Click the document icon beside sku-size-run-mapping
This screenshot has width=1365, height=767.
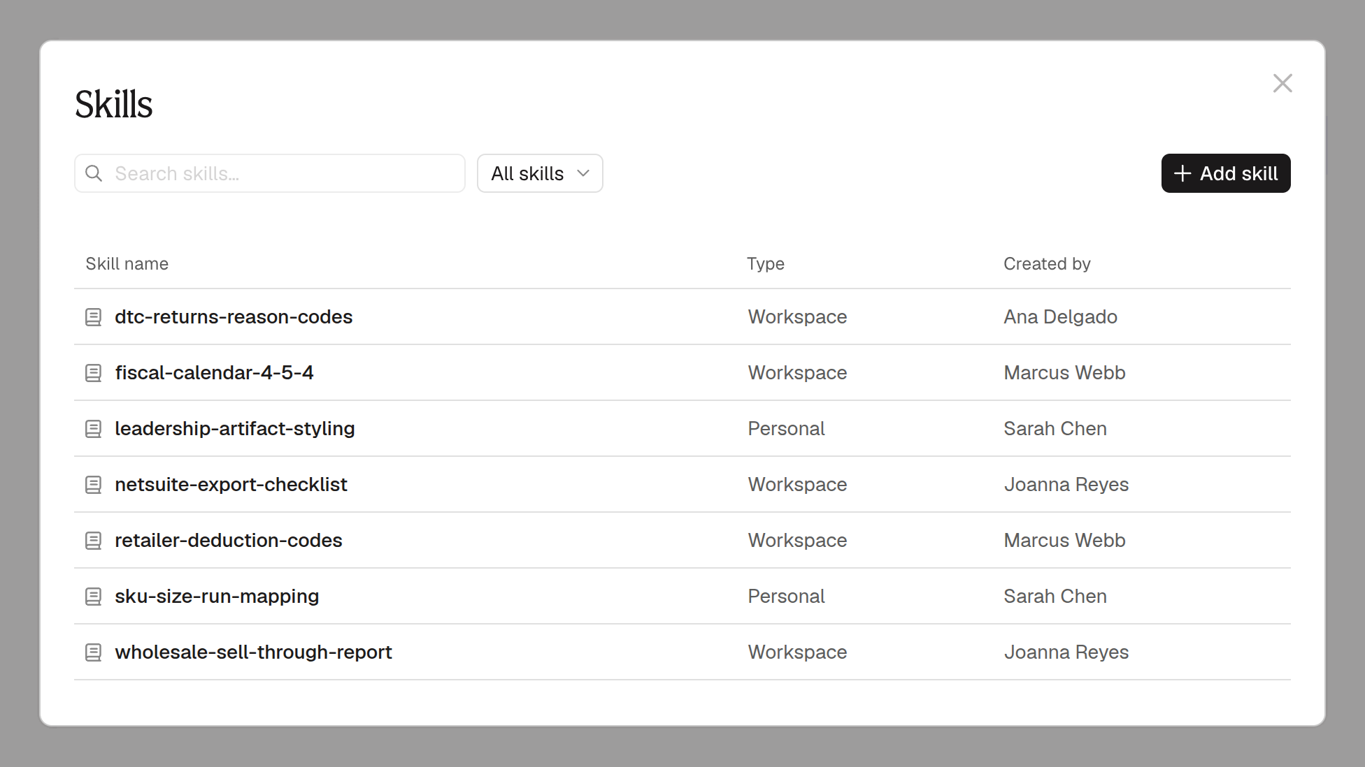coord(93,597)
